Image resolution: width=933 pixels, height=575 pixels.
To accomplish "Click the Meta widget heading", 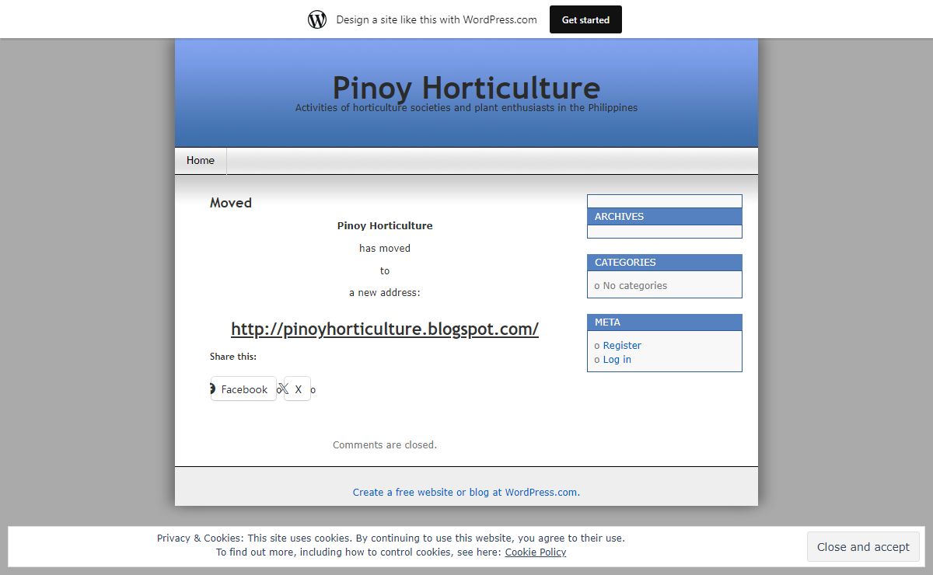I will (x=665, y=322).
